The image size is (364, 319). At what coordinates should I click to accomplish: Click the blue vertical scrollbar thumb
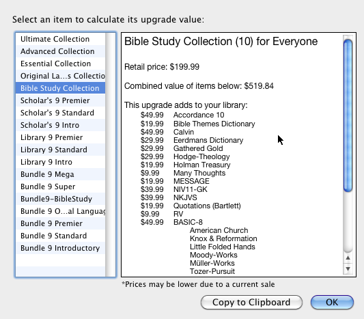tap(348, 115)
